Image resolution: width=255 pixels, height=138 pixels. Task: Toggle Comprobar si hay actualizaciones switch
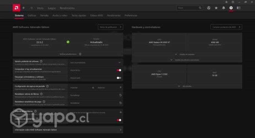(119, 70)
